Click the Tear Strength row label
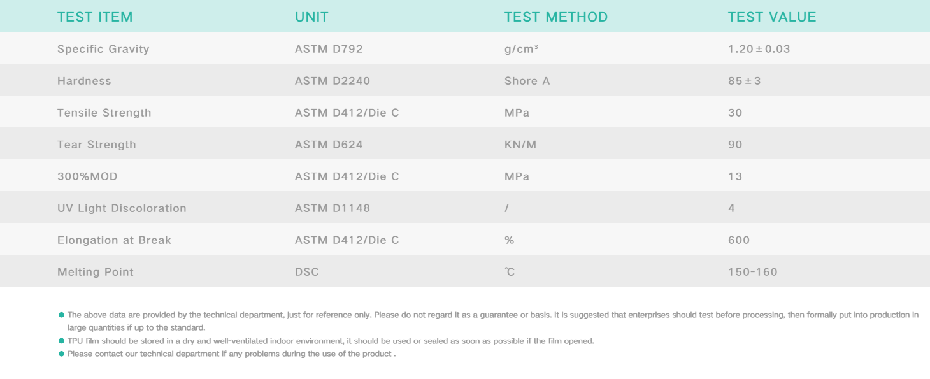 tap(97, 145)
